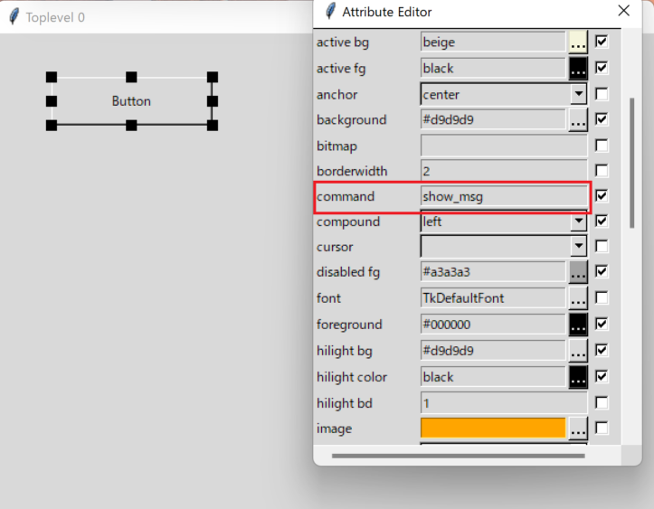Open color picker for active fg
The image size is (654, 509).
(x=578, y=69)
